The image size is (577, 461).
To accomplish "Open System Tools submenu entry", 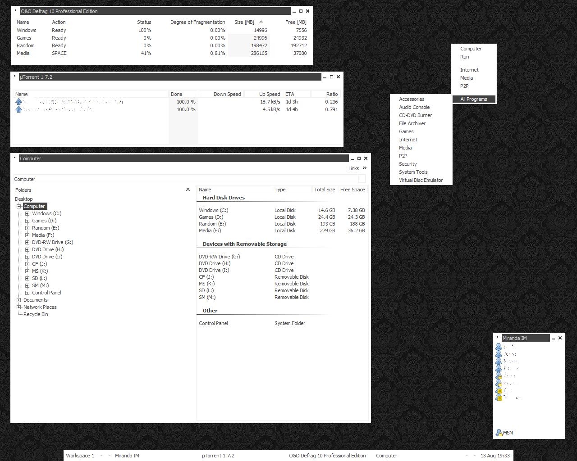I will pyautogui.click(x=413, y=172).
